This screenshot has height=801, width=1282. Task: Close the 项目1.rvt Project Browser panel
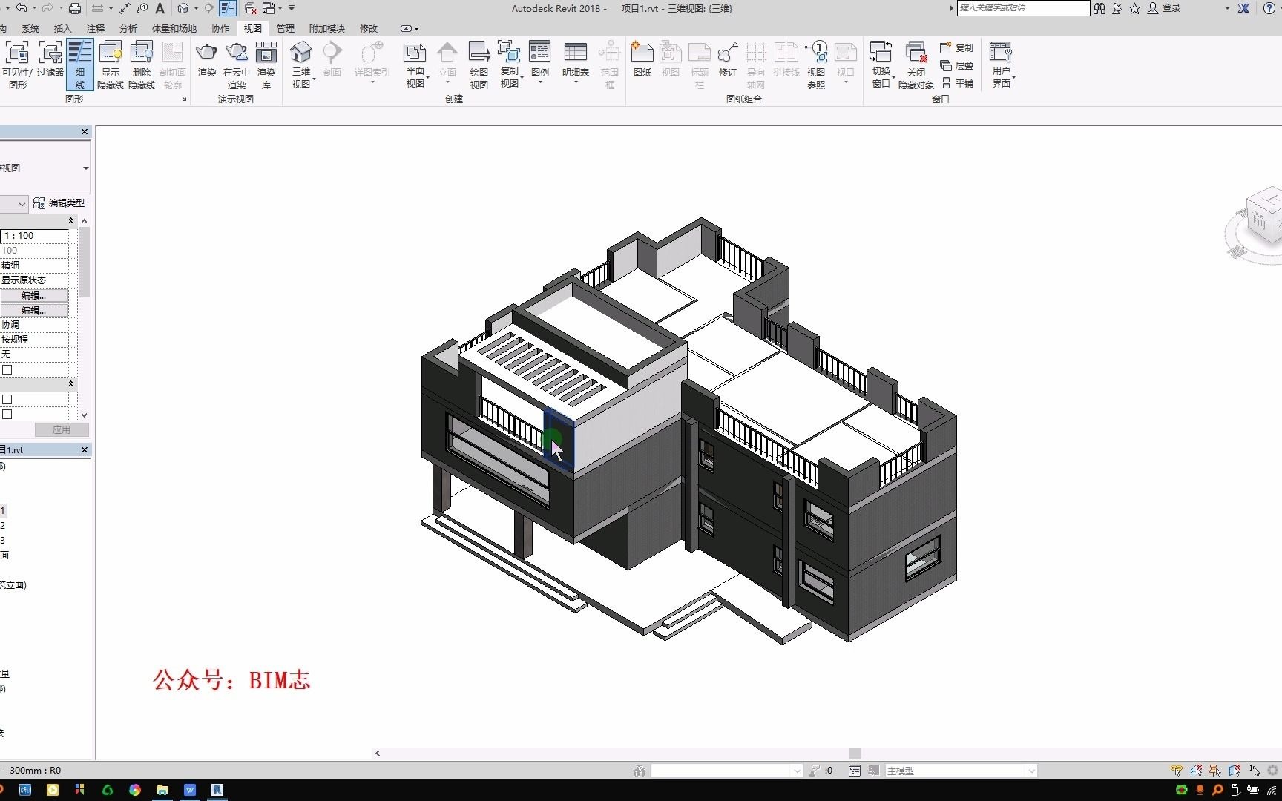[84, 449]
